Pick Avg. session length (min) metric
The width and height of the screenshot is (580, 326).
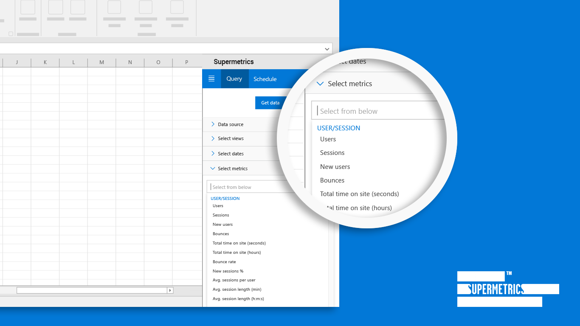pyautogui.click(x=237, y=289)
